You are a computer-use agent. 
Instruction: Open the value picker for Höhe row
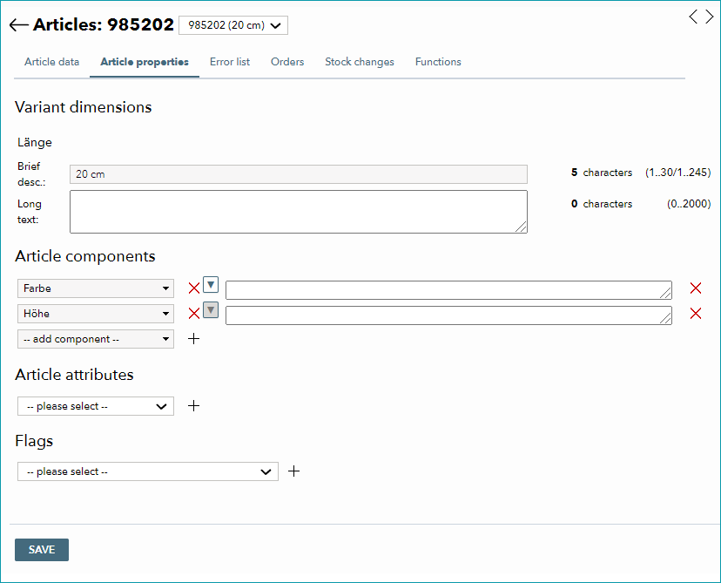point(211,310)
